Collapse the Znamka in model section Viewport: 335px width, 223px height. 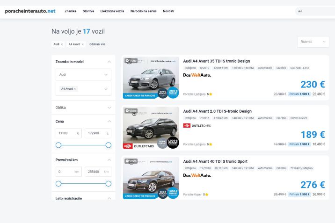point(109,62)
